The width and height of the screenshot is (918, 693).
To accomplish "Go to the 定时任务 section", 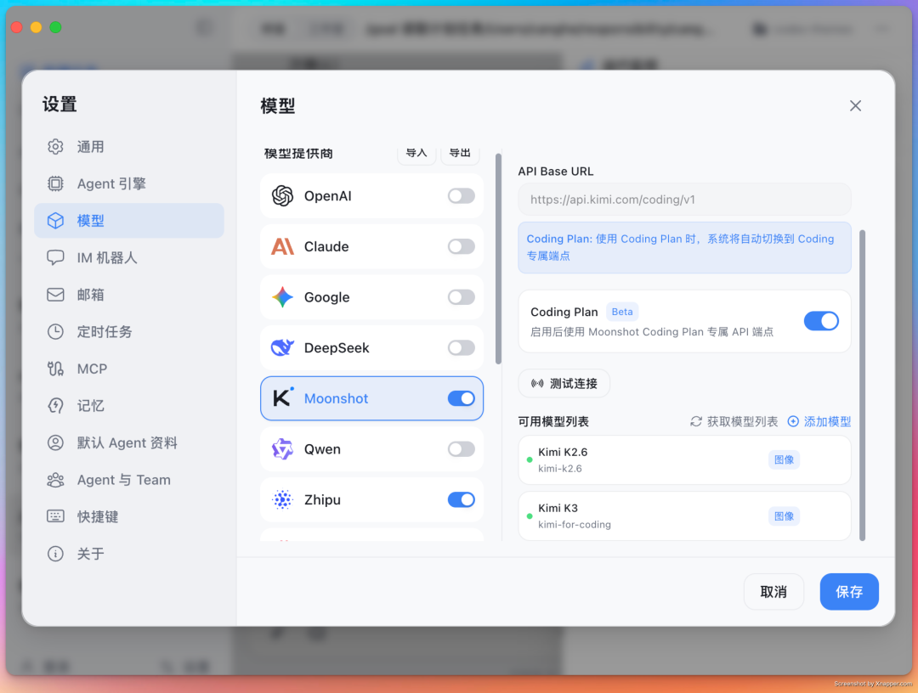I will [129, 331].
